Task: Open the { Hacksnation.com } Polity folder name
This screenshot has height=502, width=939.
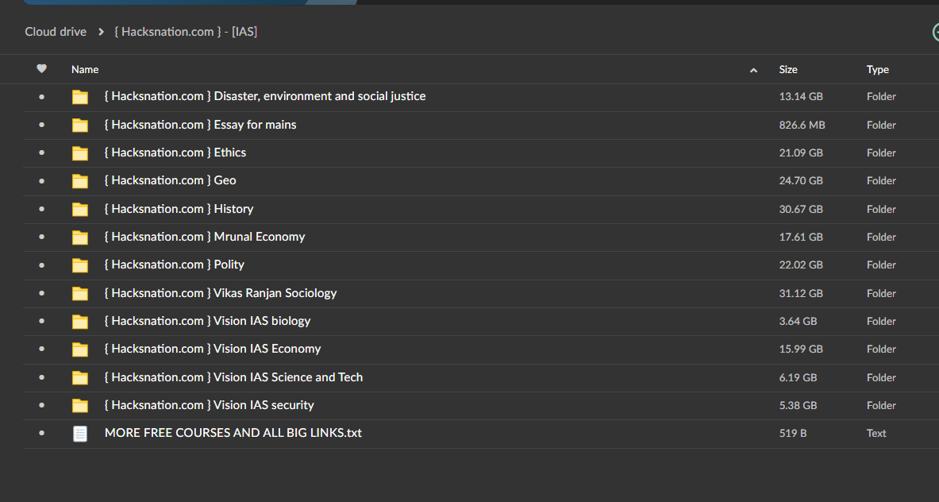Action: click(x=175, y=265)
